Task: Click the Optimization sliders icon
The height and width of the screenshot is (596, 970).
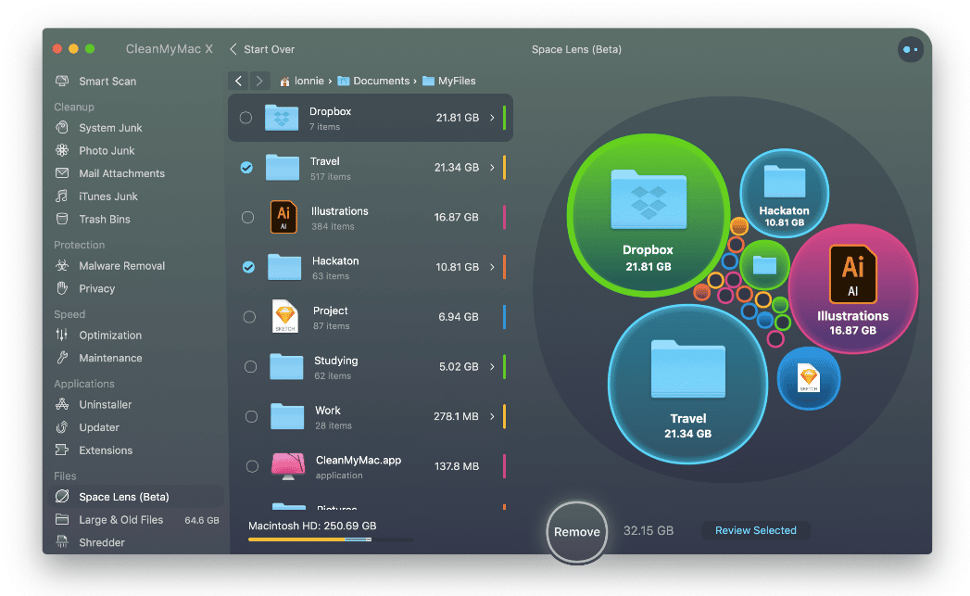Action: 62,336
